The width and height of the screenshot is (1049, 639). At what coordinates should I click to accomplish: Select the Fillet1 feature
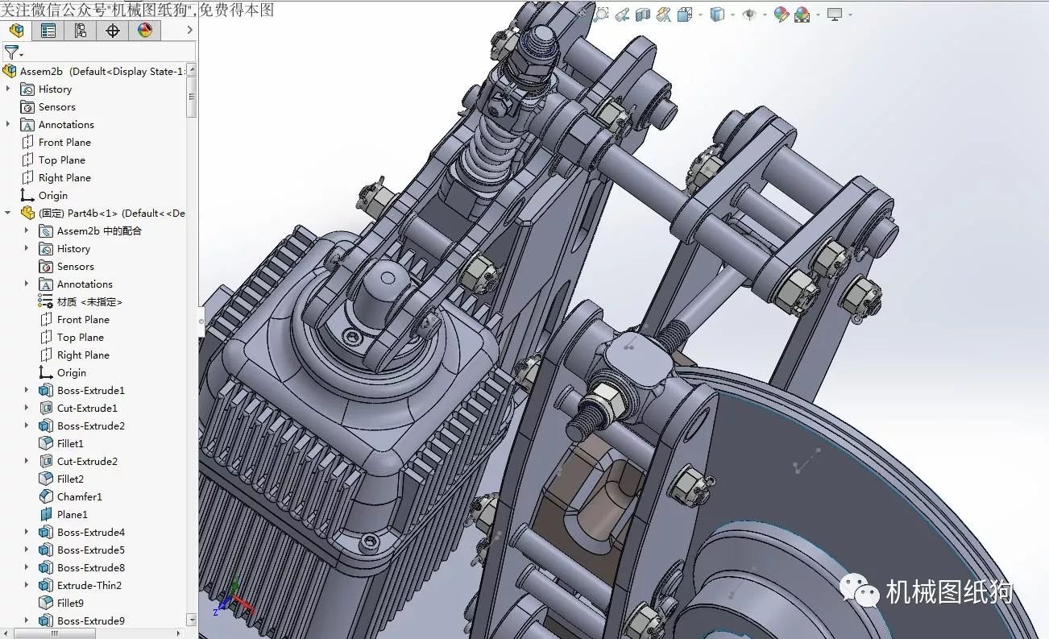(x=61, y=443)
